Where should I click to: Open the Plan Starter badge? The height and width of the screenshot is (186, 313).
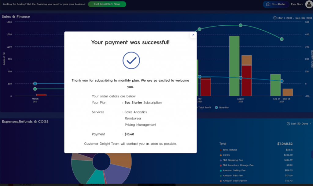tap(276, 4)
